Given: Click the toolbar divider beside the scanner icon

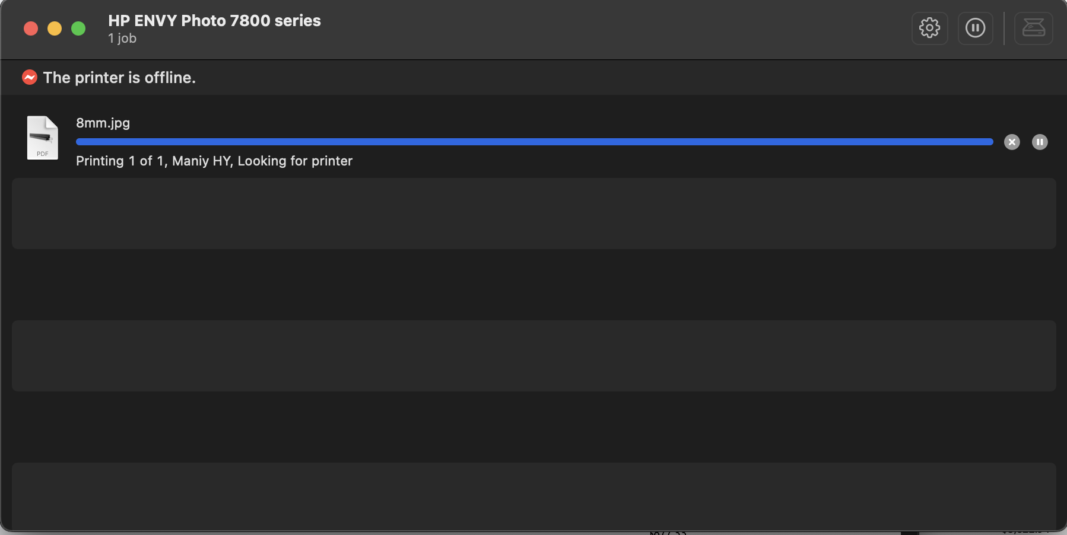Looking at the screenshot, I should (x=1004, y=28).
